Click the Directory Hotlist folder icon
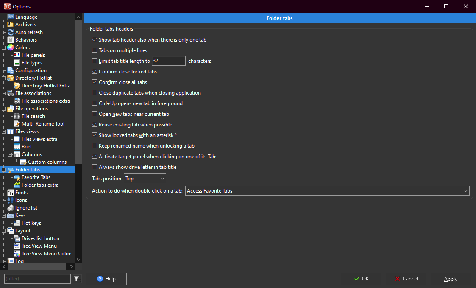The width and height of the screenshot is (476, 288). [x=11, y=78]
